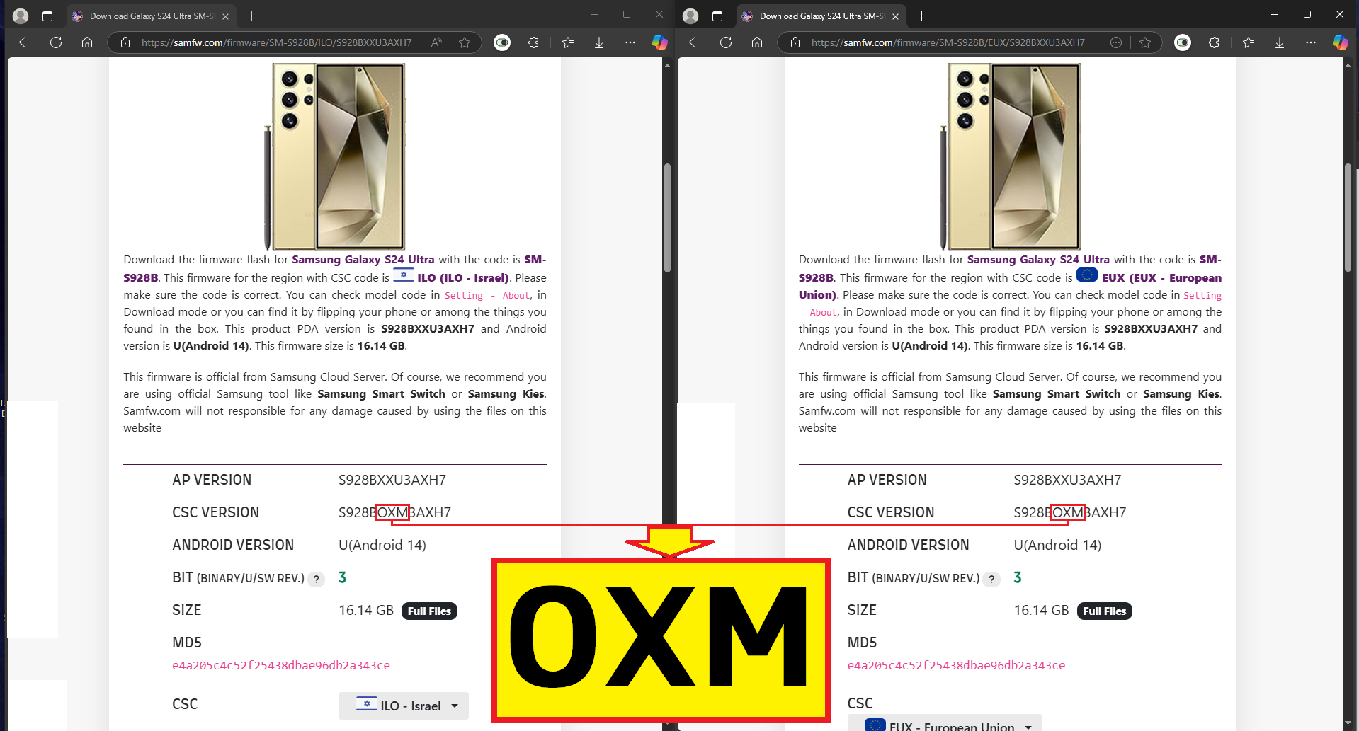Click BIT help question mark on ILO page

317,579
